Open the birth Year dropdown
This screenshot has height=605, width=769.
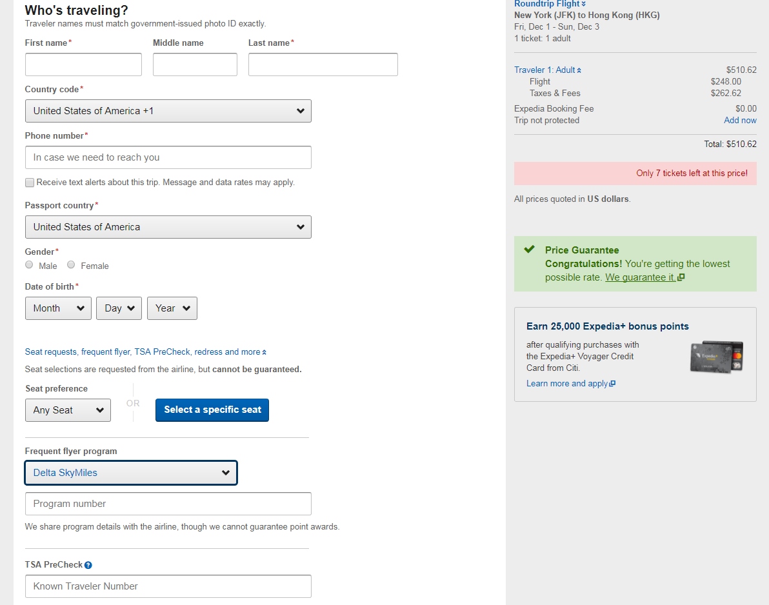(x=172, y=308)
